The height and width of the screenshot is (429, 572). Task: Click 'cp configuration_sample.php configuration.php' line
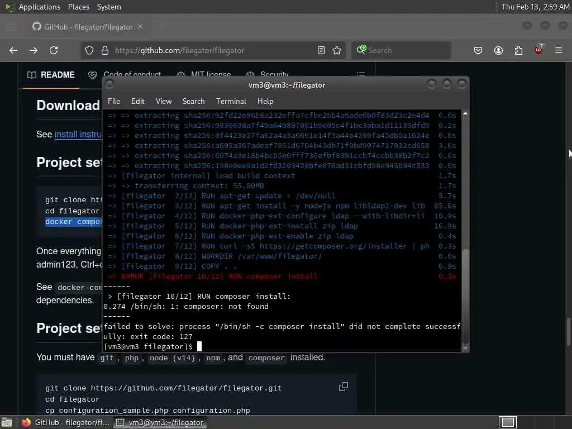[147, 411]
